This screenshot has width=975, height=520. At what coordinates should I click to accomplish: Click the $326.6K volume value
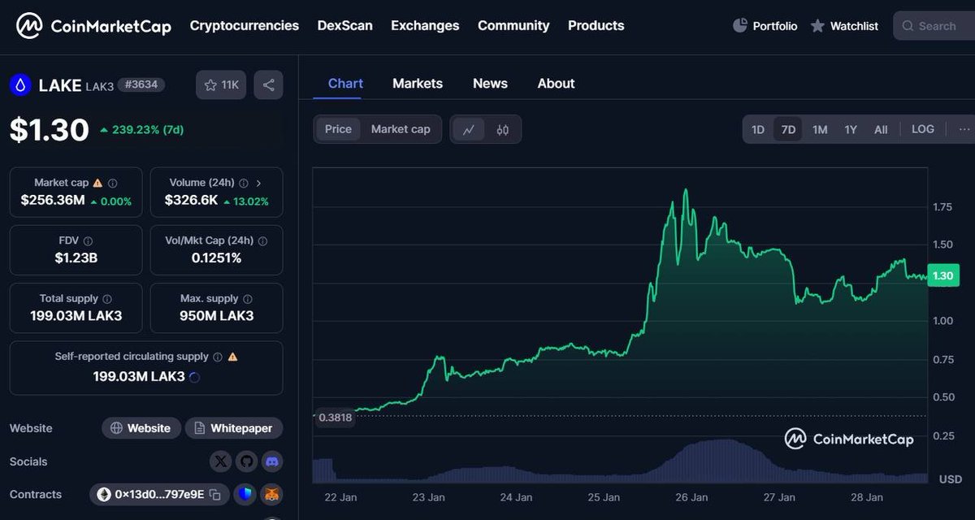pos(191,200)
